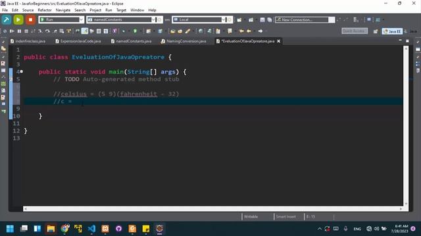Click the Open Perspective icon
Screen dimensions: 421x236
point(376,31)
